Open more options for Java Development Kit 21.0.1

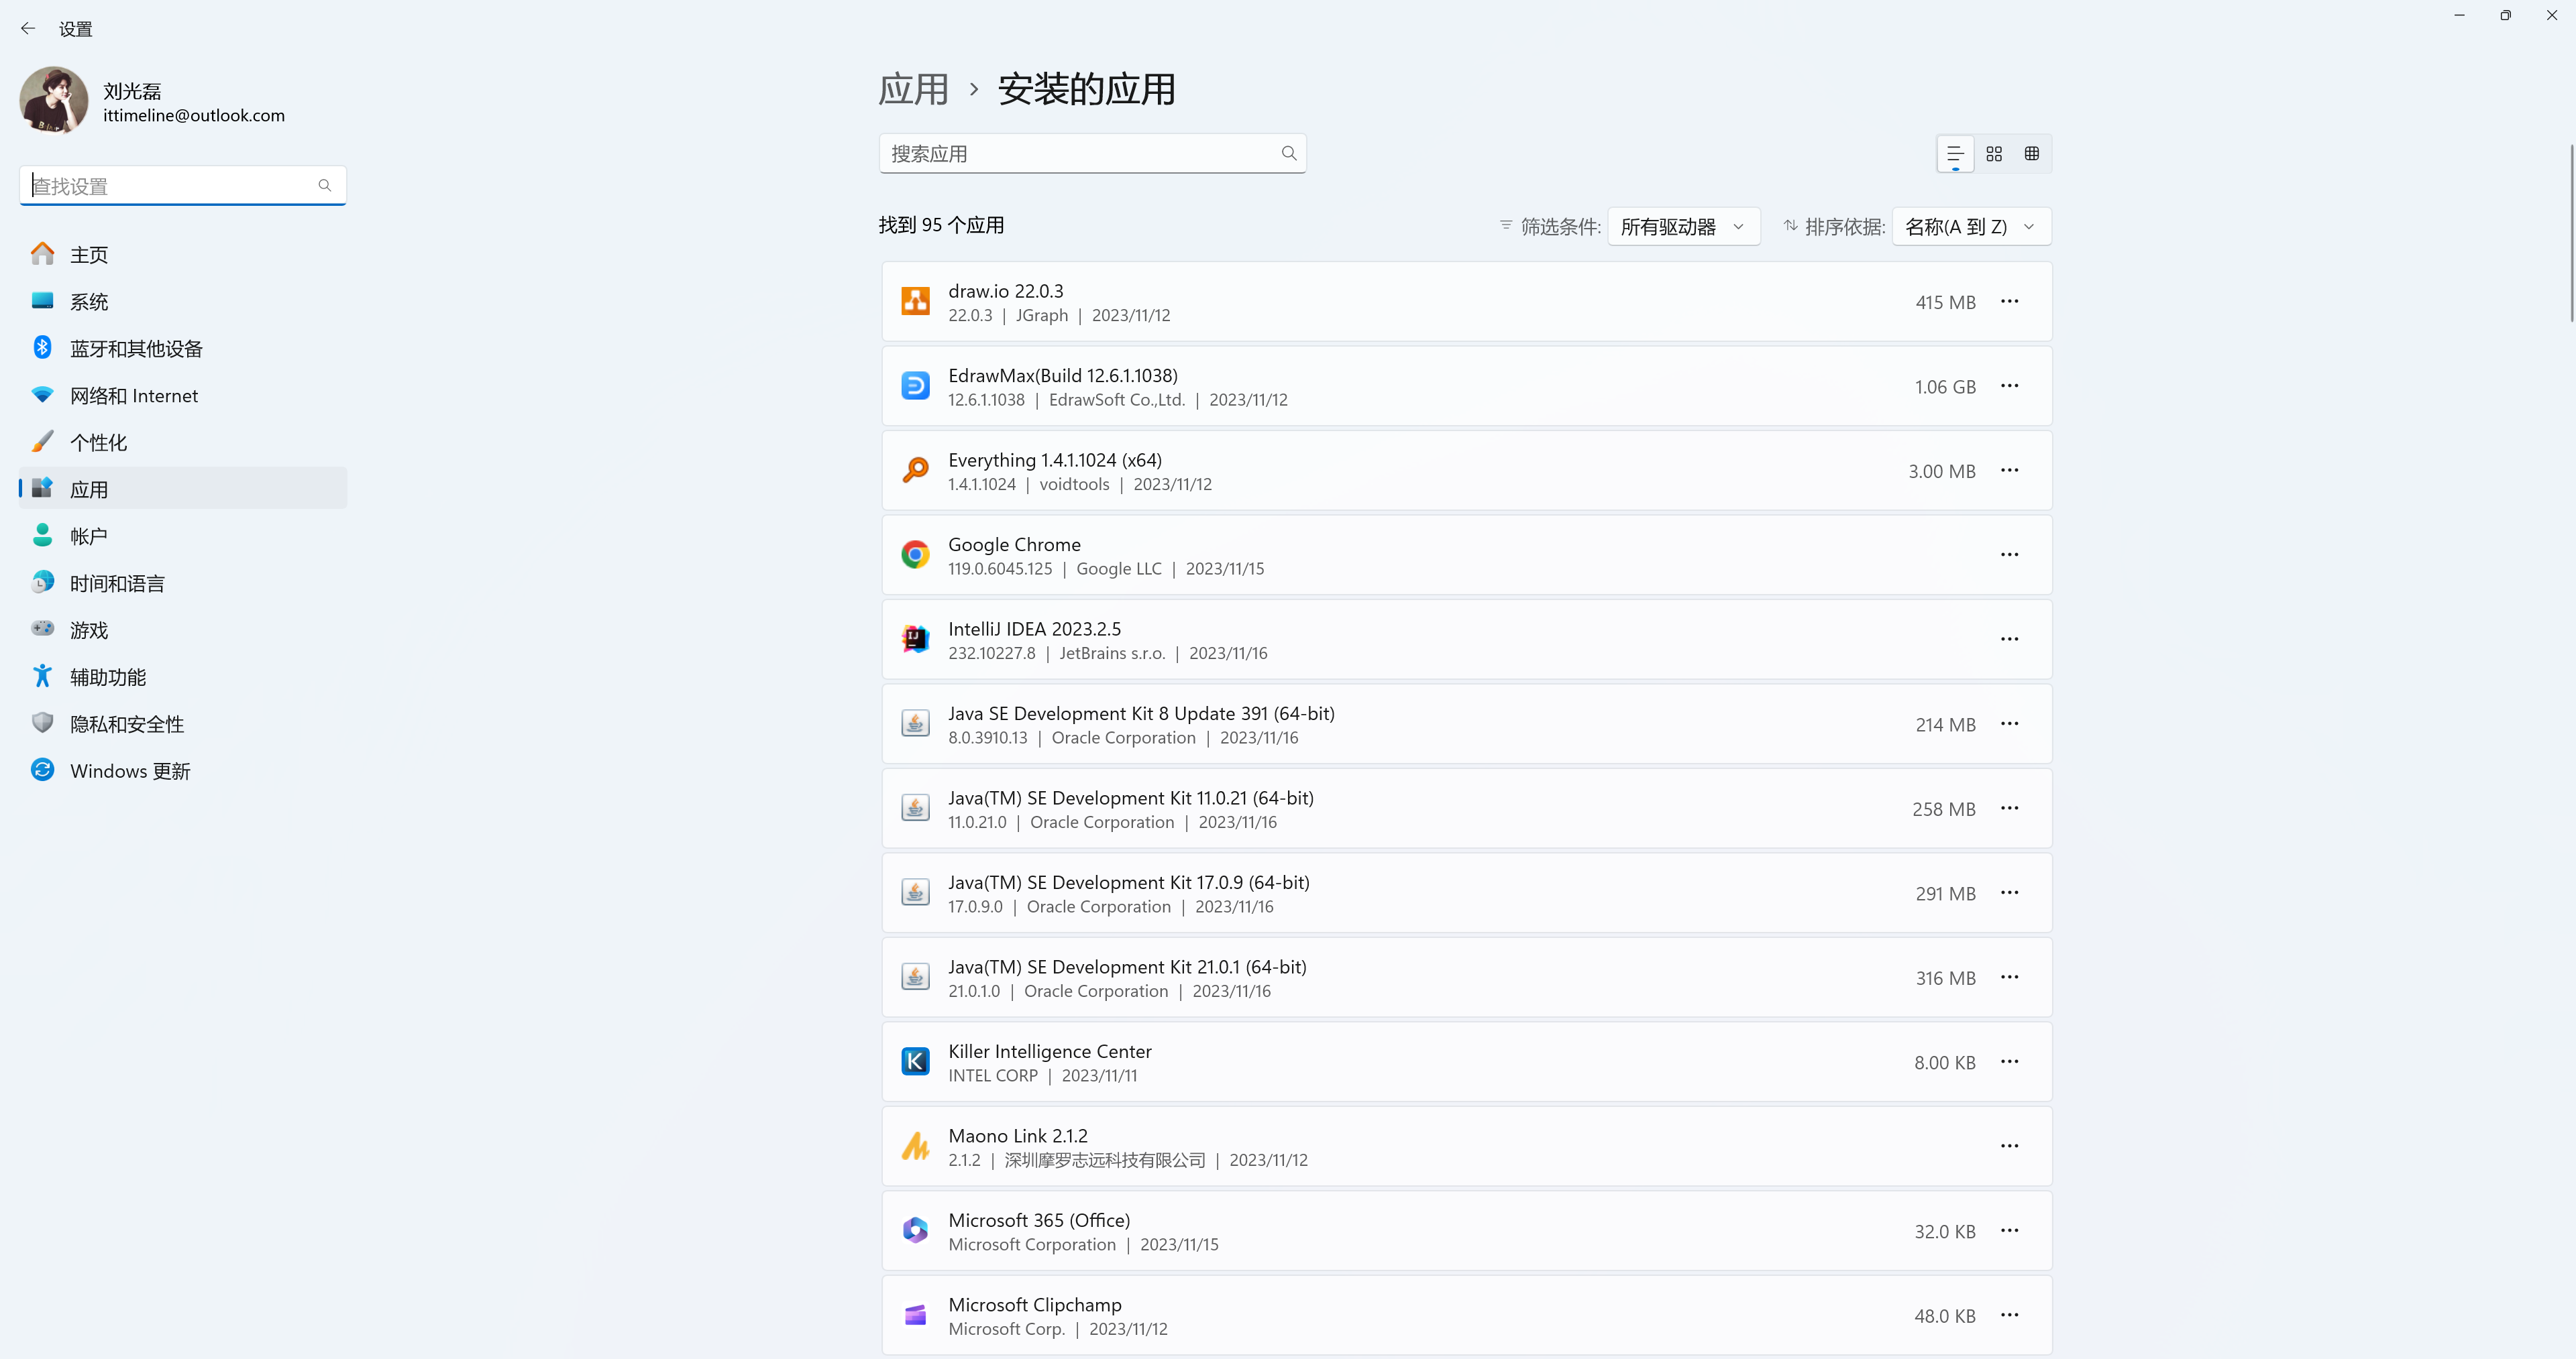(x=2009, y=976)
